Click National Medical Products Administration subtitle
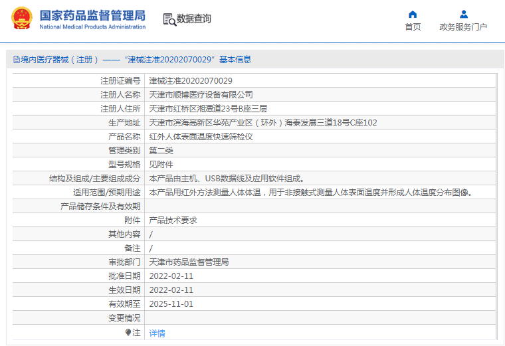Image resolution: width=505 pixels, height=346 pixels. click(92, 27)
